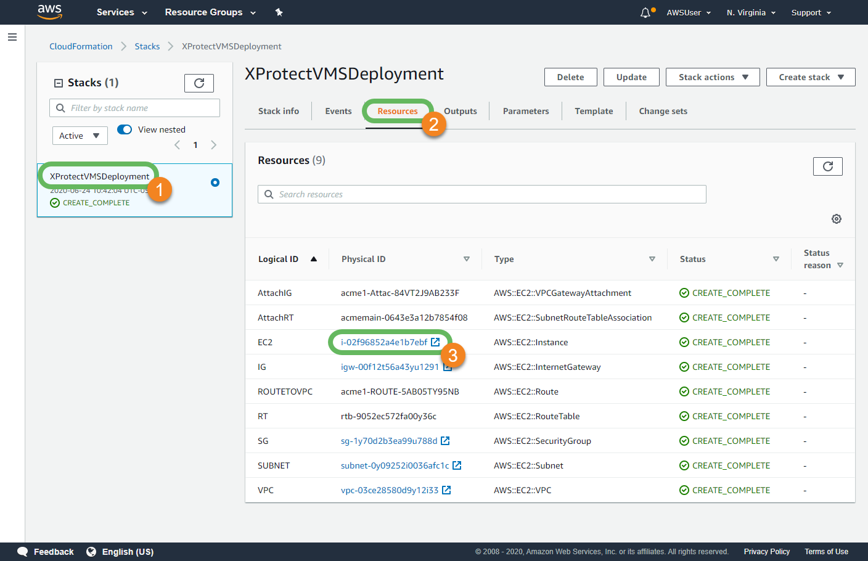
Task: Refresh the Stacks list
Action: click(x=199, y=83)
